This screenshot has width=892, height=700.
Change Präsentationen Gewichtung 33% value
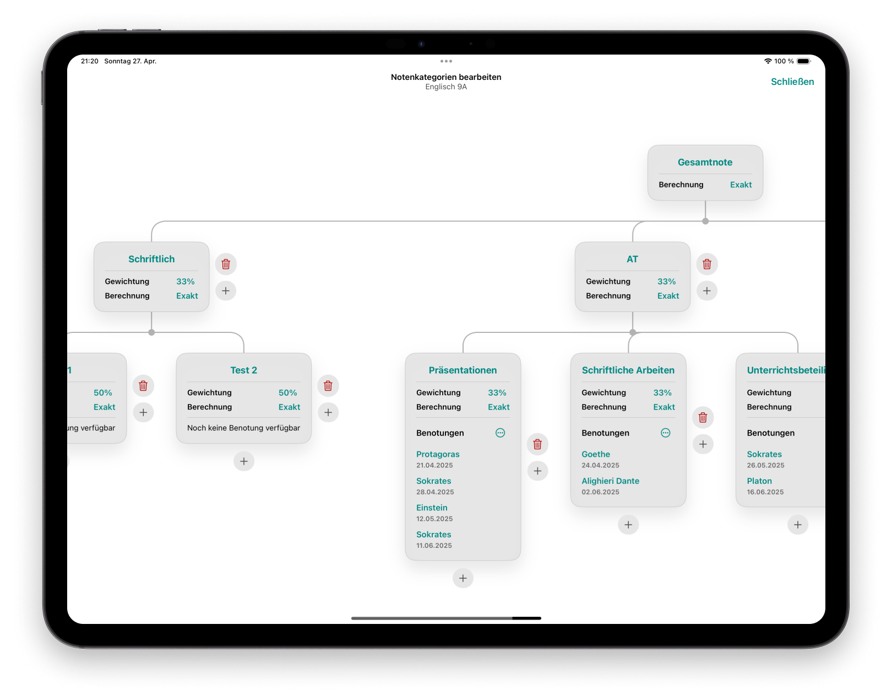(497, 392)
